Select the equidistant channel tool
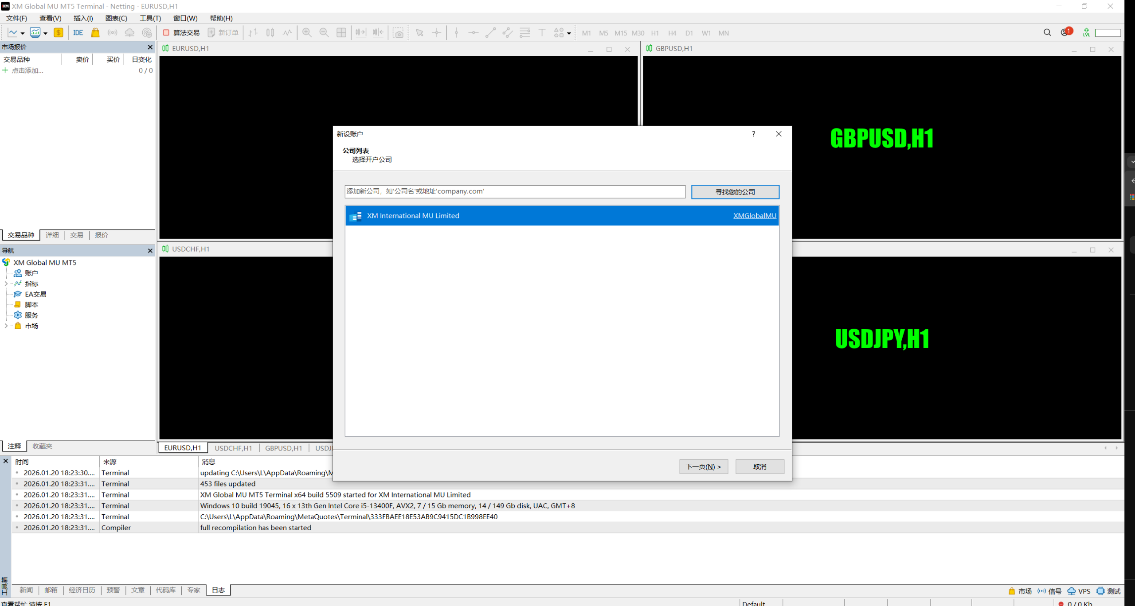This screenshot has height=606, width=1135. click(x=508, y=33)
